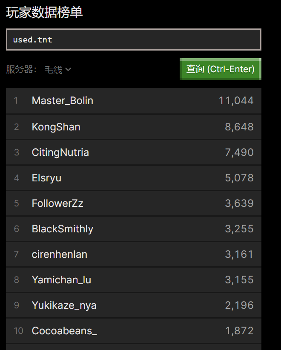The image size is (281, 350).
Task: Click the Yukikaze_nya player name
Action: [x=64, y=305]
